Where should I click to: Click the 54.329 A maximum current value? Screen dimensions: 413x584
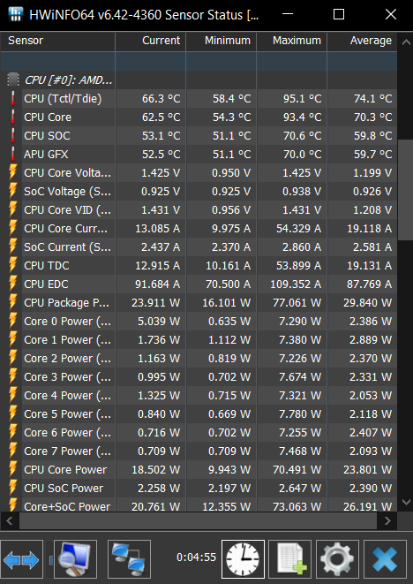(299, 228)
